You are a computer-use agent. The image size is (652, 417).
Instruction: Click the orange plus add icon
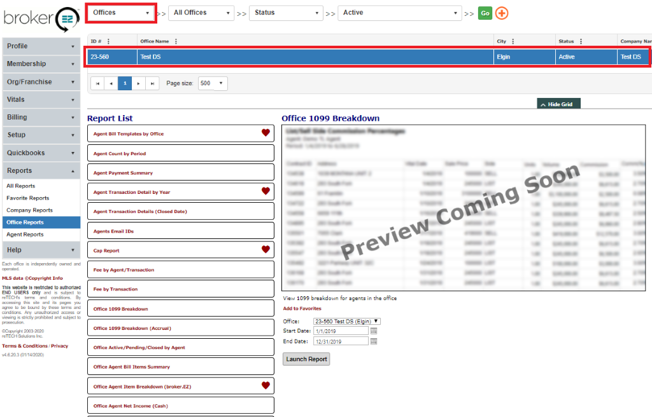[502, 13]
